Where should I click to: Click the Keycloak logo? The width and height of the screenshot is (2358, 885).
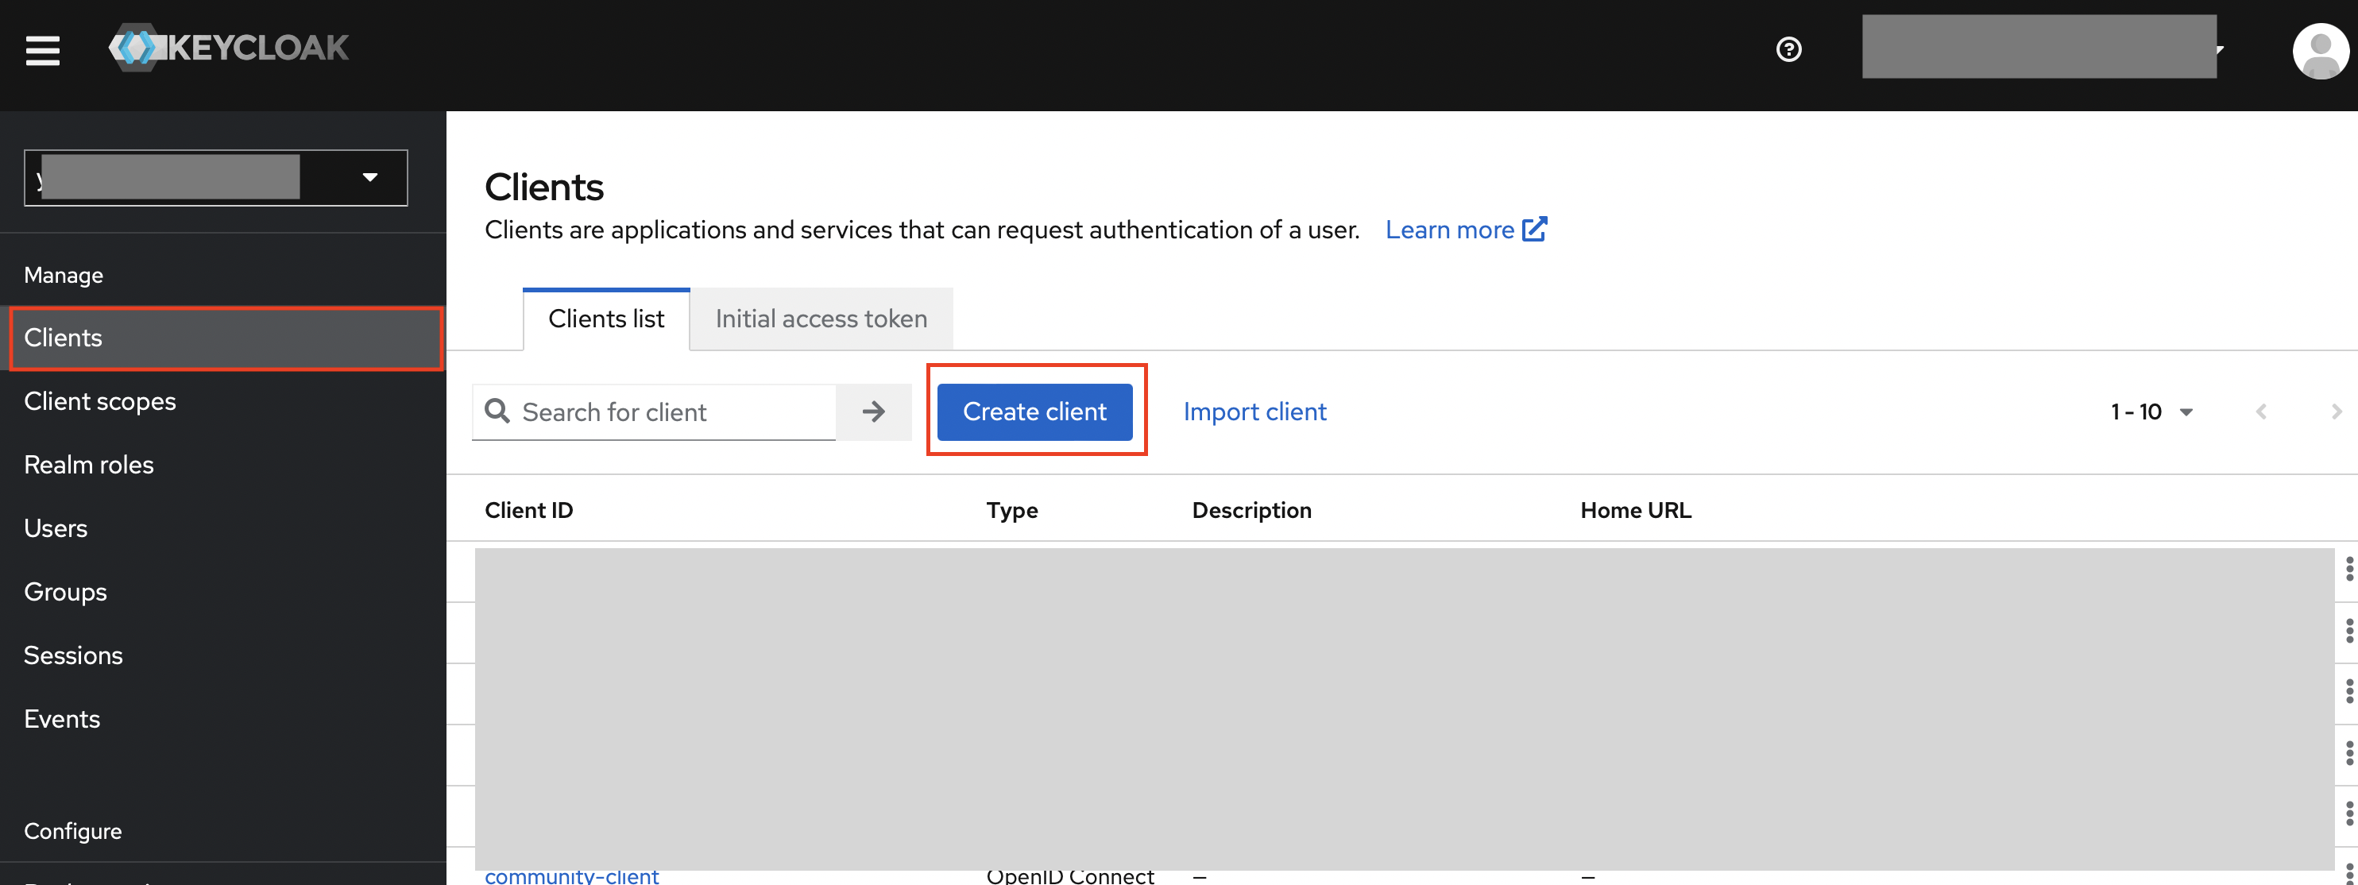pos(229,48)
